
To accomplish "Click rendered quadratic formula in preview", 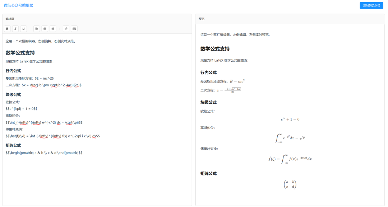I will (229, 90).
